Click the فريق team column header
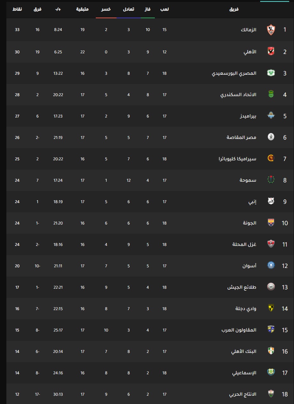The width and height of the screenshot is (294, 404). click(x=234, y=9)
